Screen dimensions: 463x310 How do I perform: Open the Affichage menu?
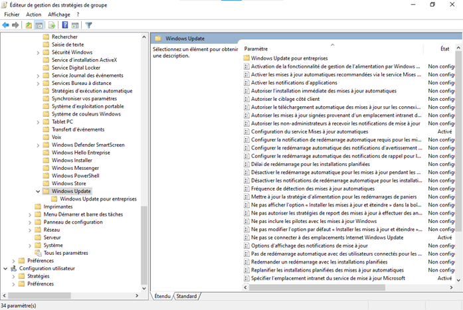pyautogui.click(x=59, y=15)
